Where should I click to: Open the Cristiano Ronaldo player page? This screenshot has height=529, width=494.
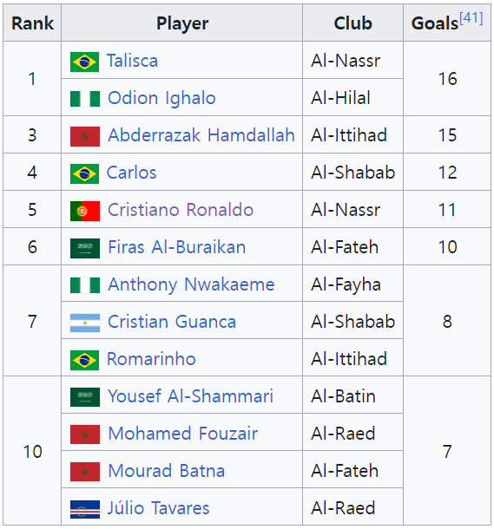click(181, 210)
